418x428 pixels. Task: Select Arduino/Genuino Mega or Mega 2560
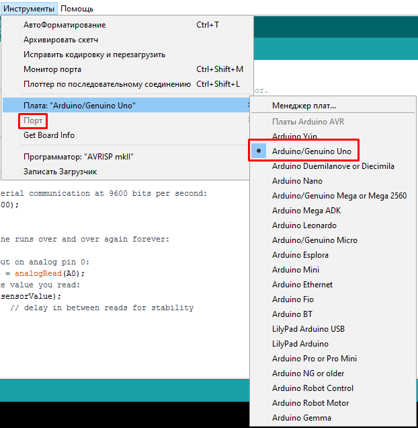(333, 195)
